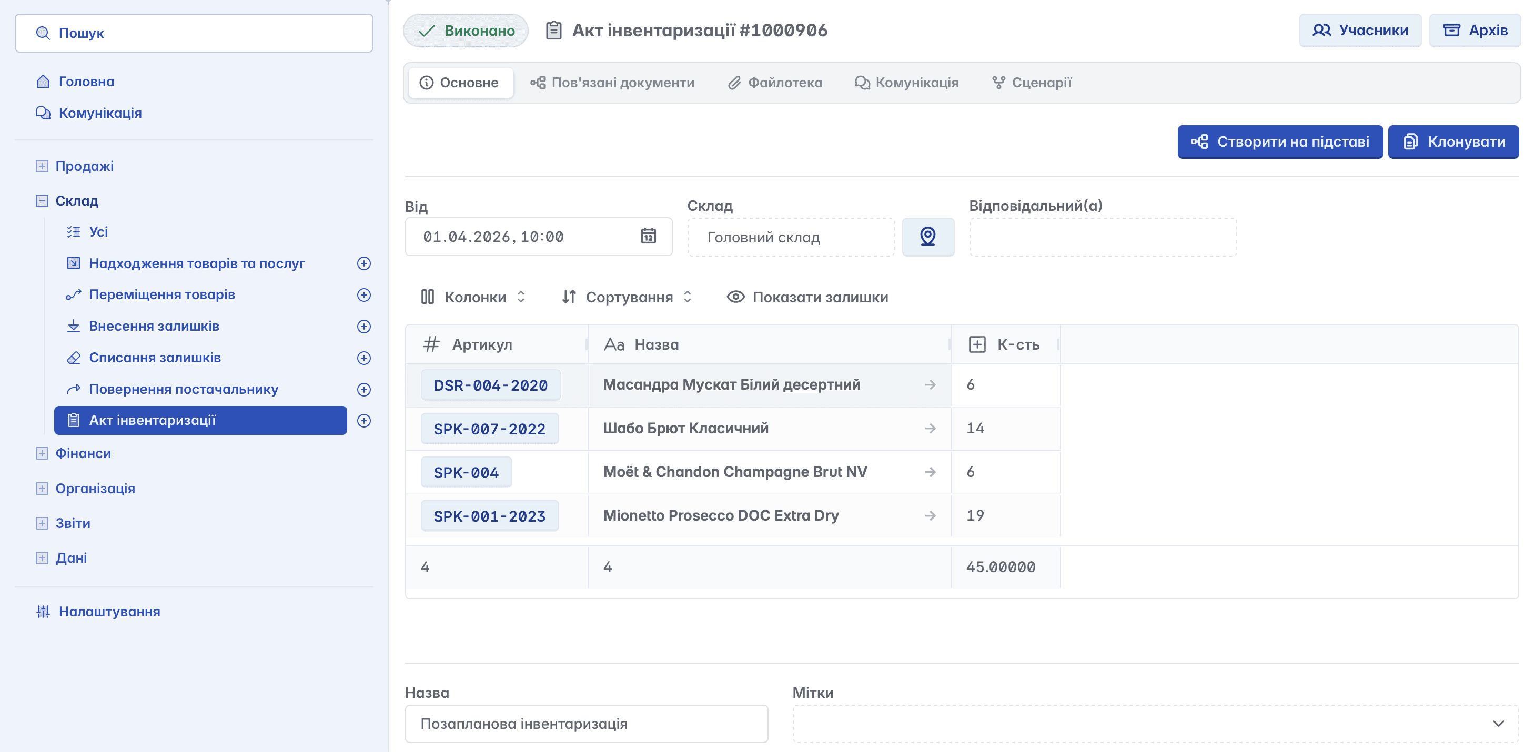Add new Надходження товарів та послуг
Image resolution: width=1535 pixels, height=752 pixels.
[x=363, y=263]
